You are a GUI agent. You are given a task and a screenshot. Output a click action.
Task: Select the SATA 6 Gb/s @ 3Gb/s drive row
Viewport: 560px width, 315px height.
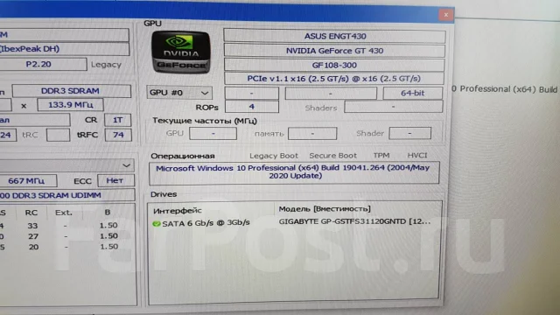pyautogui.click(x=206, y=223)
